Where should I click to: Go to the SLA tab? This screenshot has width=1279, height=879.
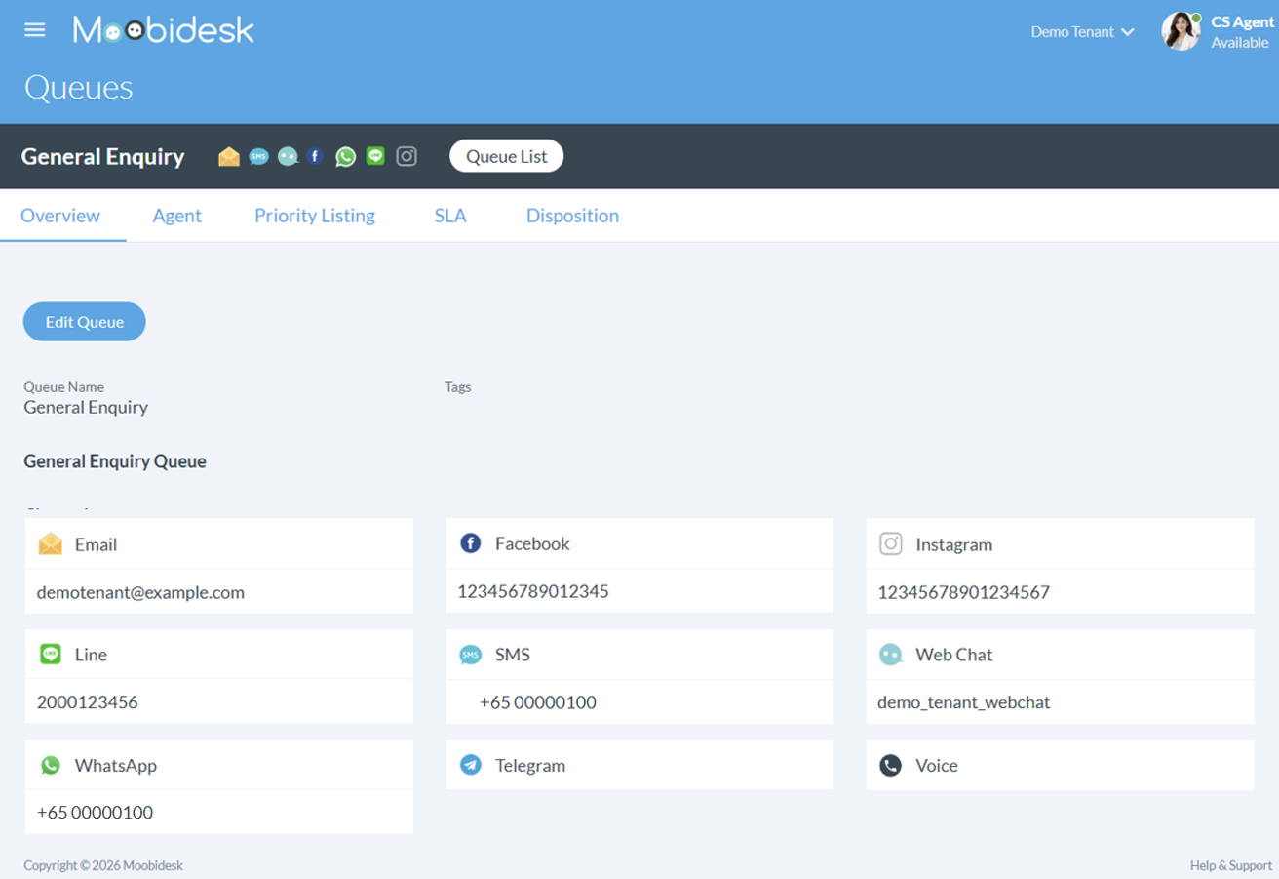point(450,216)
